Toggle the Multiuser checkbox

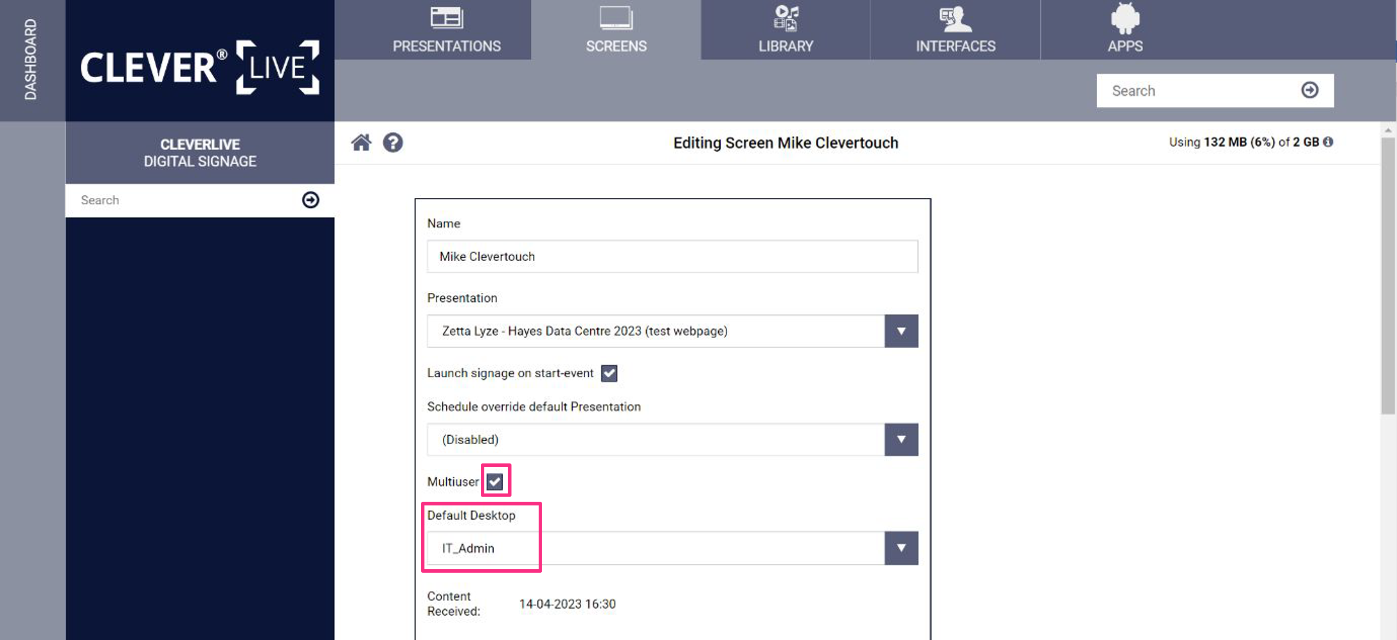click(x=495, y=481)
